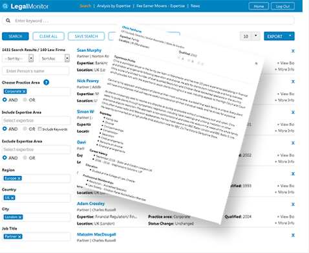
Task: Open Chris Fairhurst name in popup
Action: (x=132, y=29)
